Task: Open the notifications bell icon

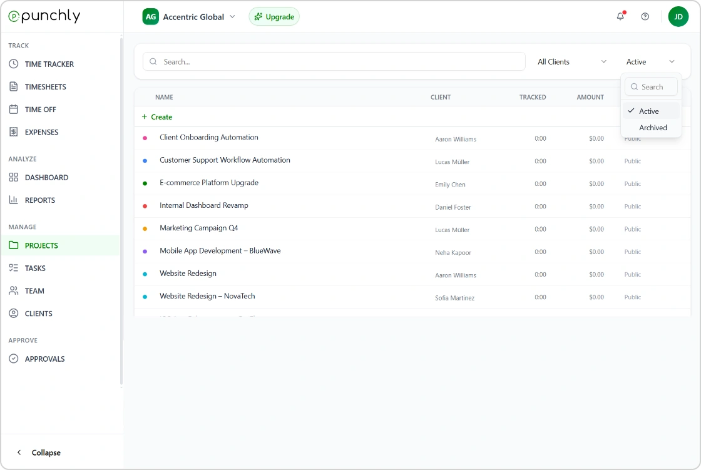Action: (620, 17)
